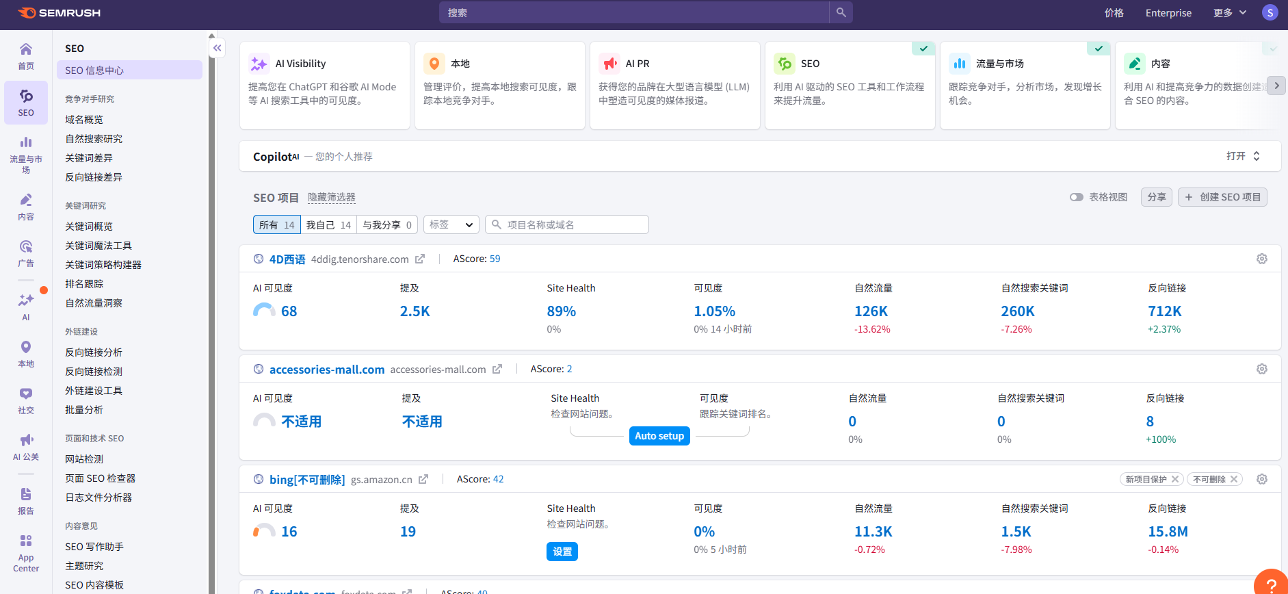Remove the 不可删除 tag from bing project
The height and width of the screenshot is (594, 1288).
[1234, 479]
